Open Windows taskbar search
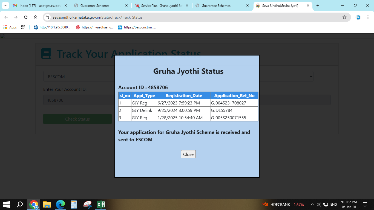This screenshot has height=210, width=374. pyautogui.click(x=20, y=204)
